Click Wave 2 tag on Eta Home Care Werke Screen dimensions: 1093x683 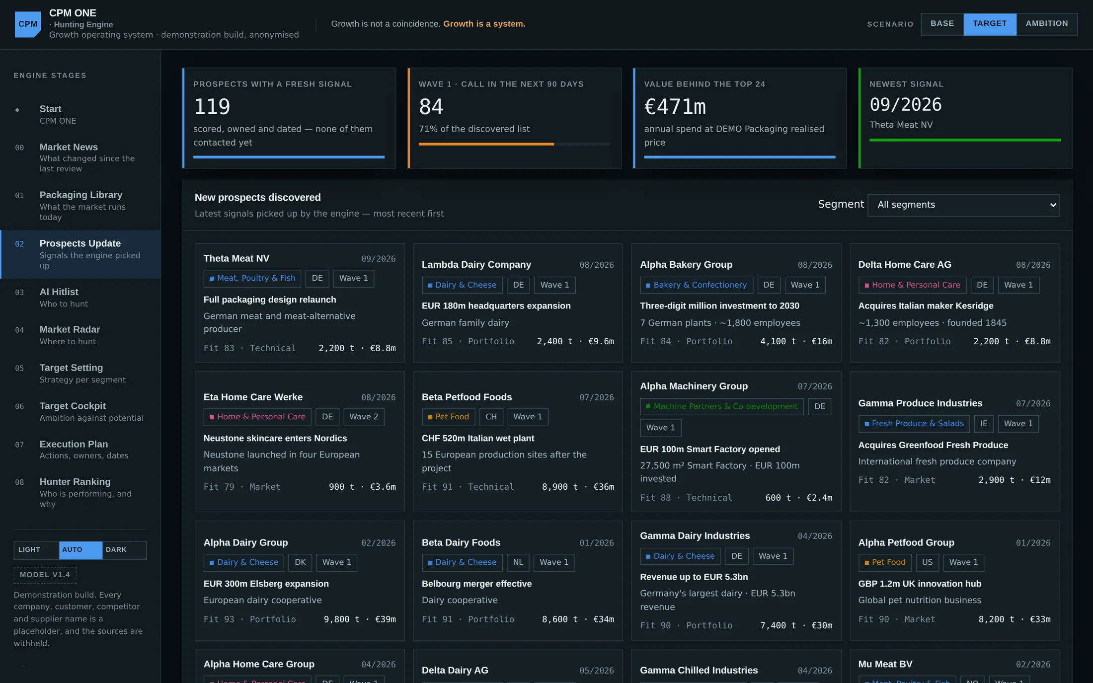(364, 417)
